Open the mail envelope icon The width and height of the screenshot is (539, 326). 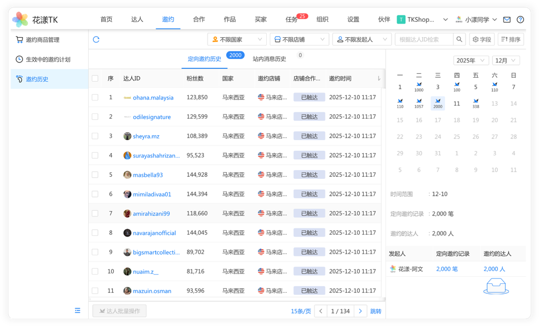pos(507,20)
